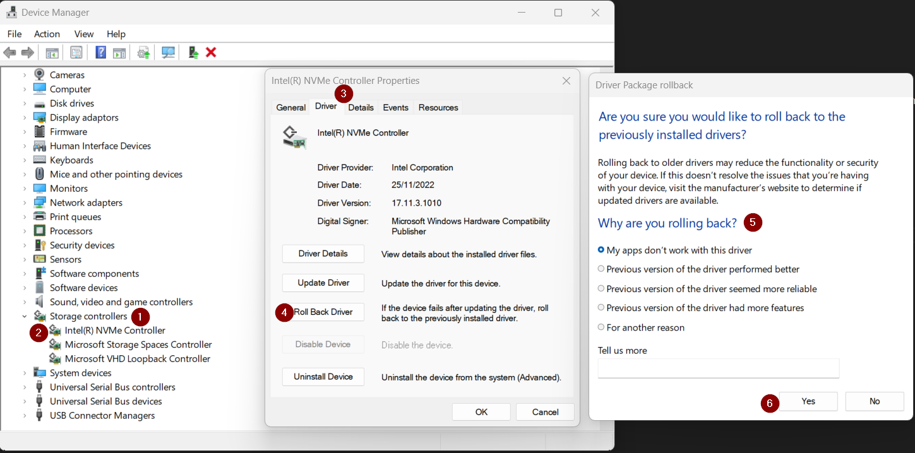Click the red X Uninstall device icon

click(x=211, y=52)
